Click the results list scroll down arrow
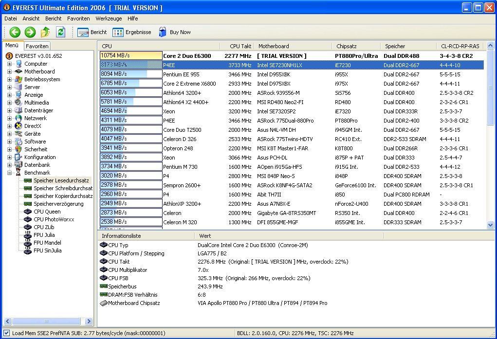Viewport: 497px width, 339px height. pyautogui.click(x=490, y=225)
